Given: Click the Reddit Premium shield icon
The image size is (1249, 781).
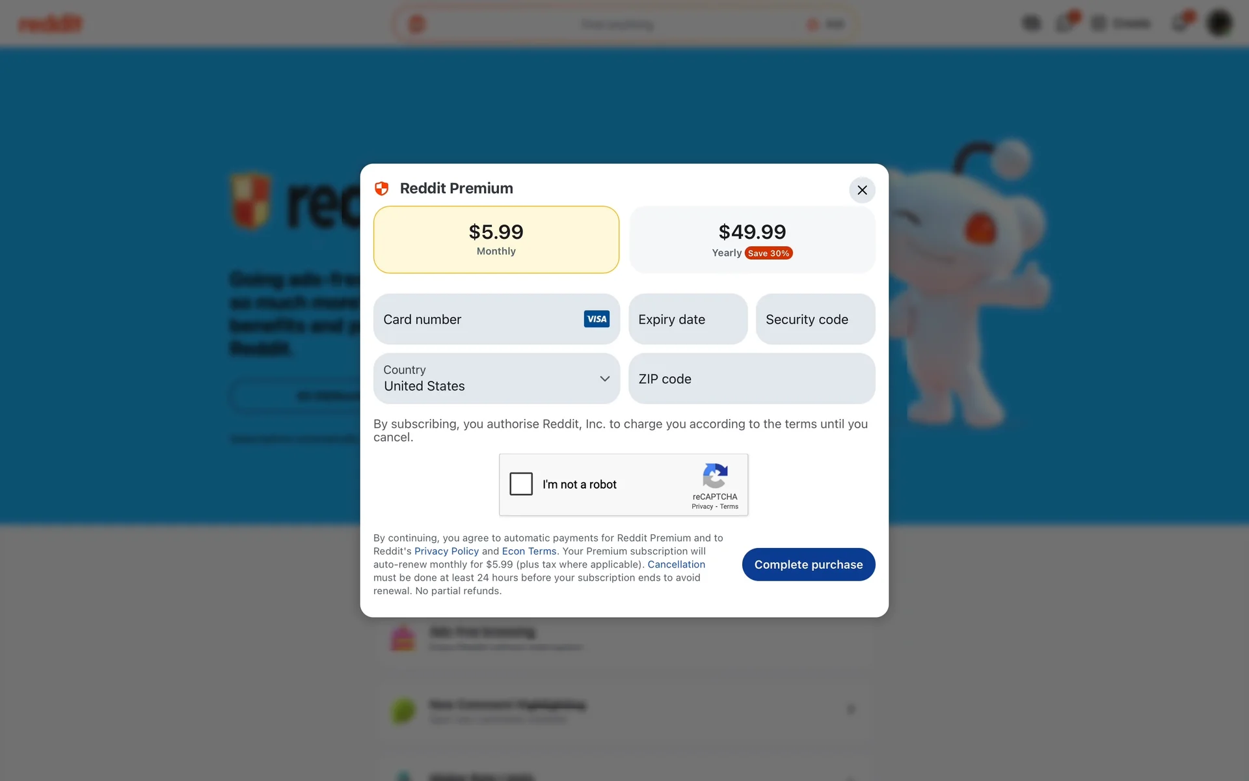Looking at the screenshot, I should pos(382,189).
